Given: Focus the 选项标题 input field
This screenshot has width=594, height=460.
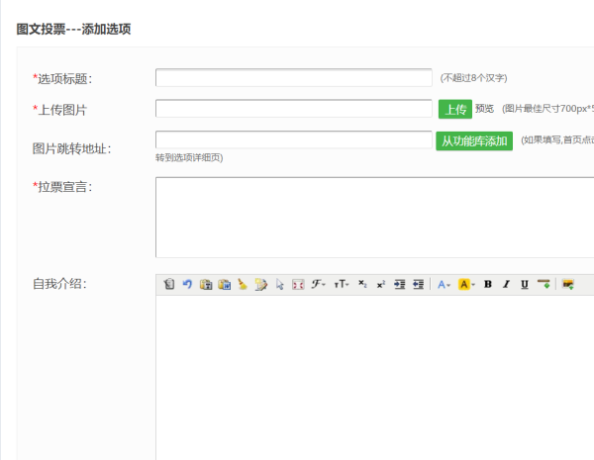Looking at the screenshot, I should coord(293,77).
